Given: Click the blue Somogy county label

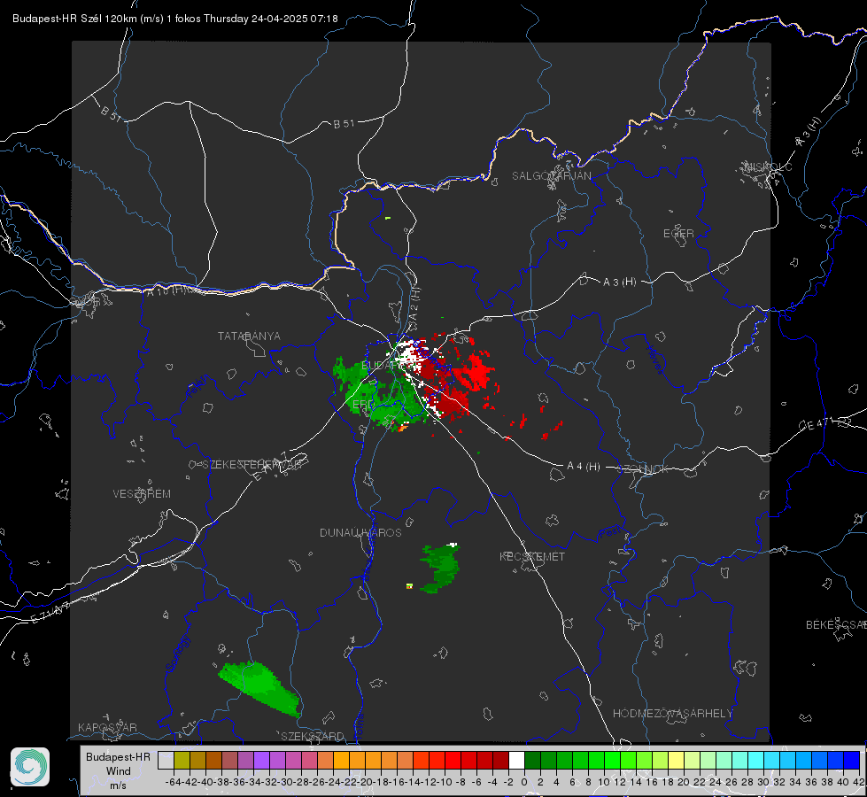Looking at the screenshot, I should [177, 654].
